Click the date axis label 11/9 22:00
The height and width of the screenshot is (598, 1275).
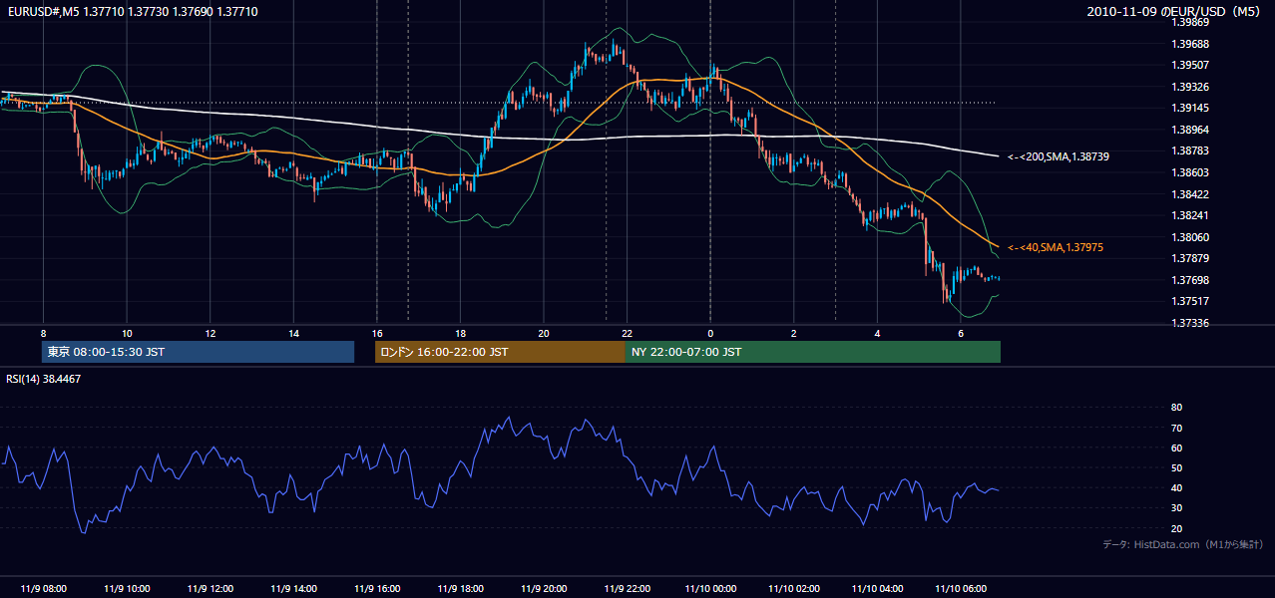tap(627, 589)
